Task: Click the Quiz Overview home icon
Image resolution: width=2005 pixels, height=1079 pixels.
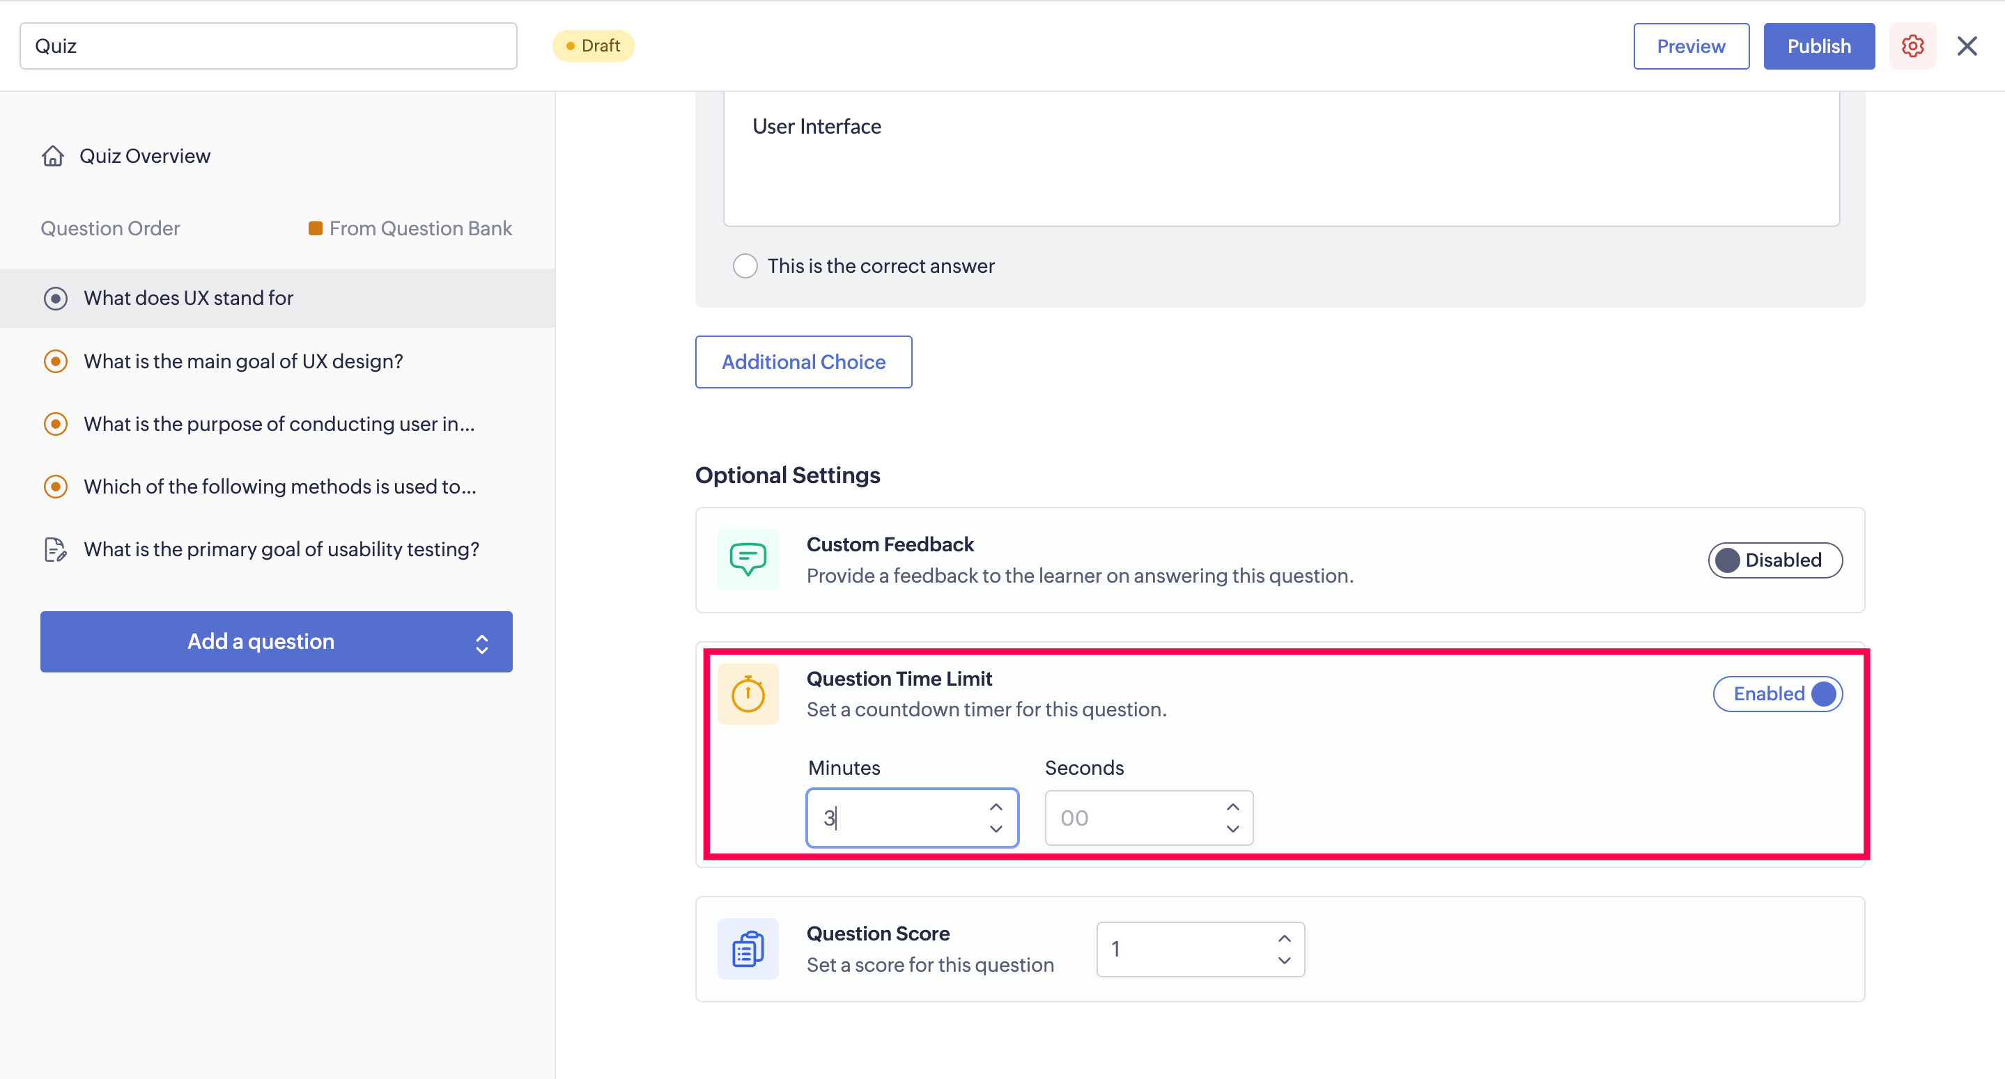Action: pyautogui.click(x=52, y=156)
